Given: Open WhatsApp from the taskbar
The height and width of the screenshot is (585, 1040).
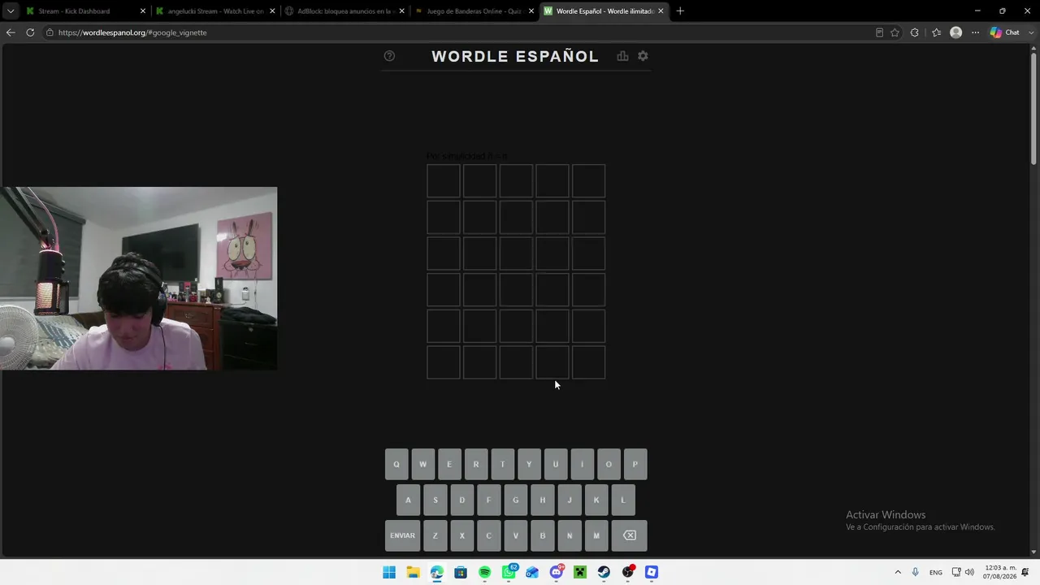Looking at the screenshot, I should [x=509, y=572].
